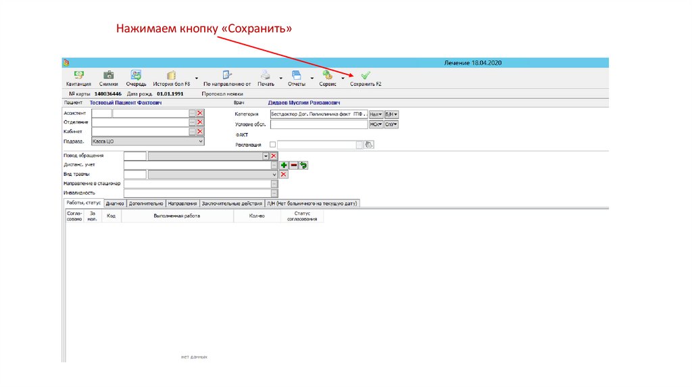Click birth date 01.01.1991

point(170,94)
